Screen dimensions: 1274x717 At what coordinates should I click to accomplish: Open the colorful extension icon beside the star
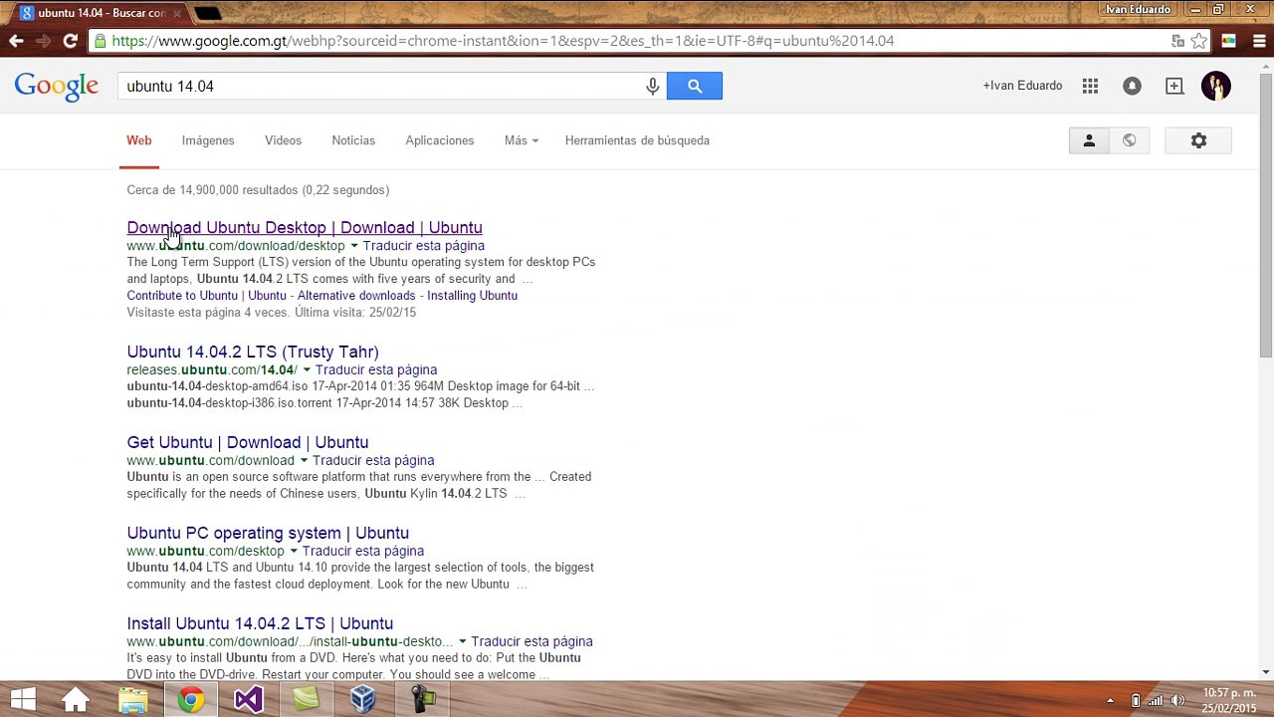click(x=1229, y=41)
